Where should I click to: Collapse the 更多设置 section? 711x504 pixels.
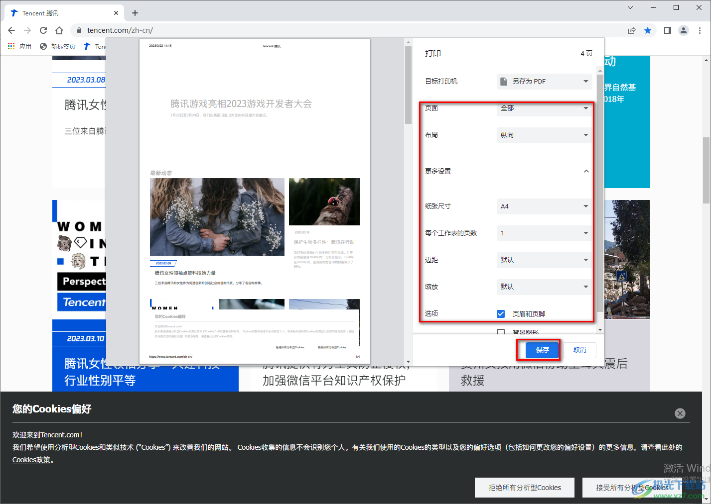586,171
